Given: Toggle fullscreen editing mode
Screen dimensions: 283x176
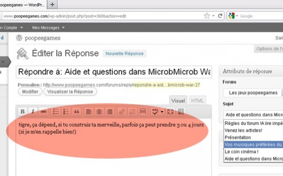Looking at the screenshot, I should click(170, 112).
